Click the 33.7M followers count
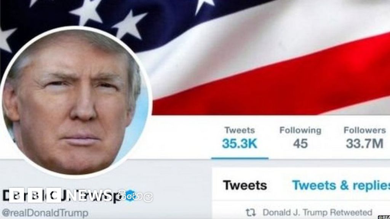This screenshot has height=219, width=390. click(364, 143)
